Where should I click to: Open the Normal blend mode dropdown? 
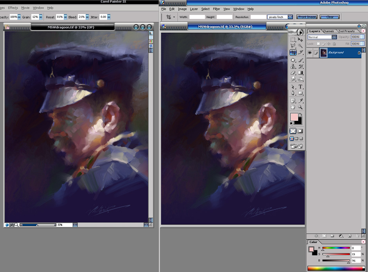pyautogui.click(x=334, y=37)
